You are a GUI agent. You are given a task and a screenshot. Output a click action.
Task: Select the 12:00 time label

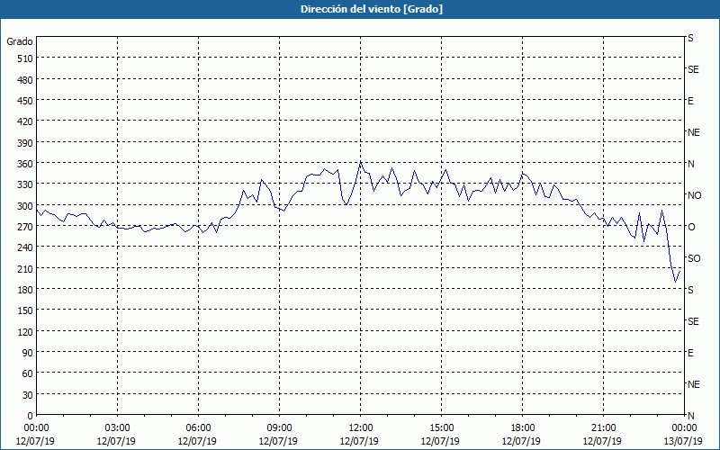coord(361,428)
